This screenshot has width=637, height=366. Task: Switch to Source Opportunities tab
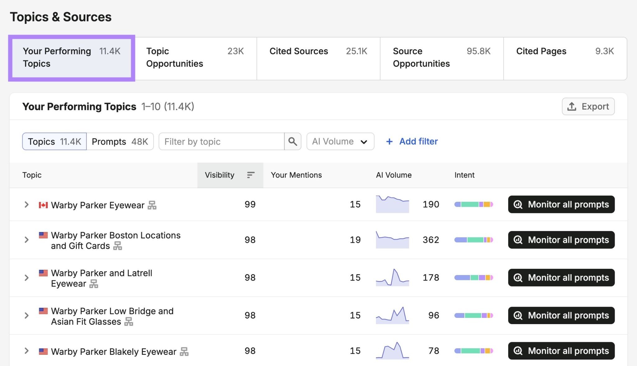pyautogui.click(x=442, y=59)
